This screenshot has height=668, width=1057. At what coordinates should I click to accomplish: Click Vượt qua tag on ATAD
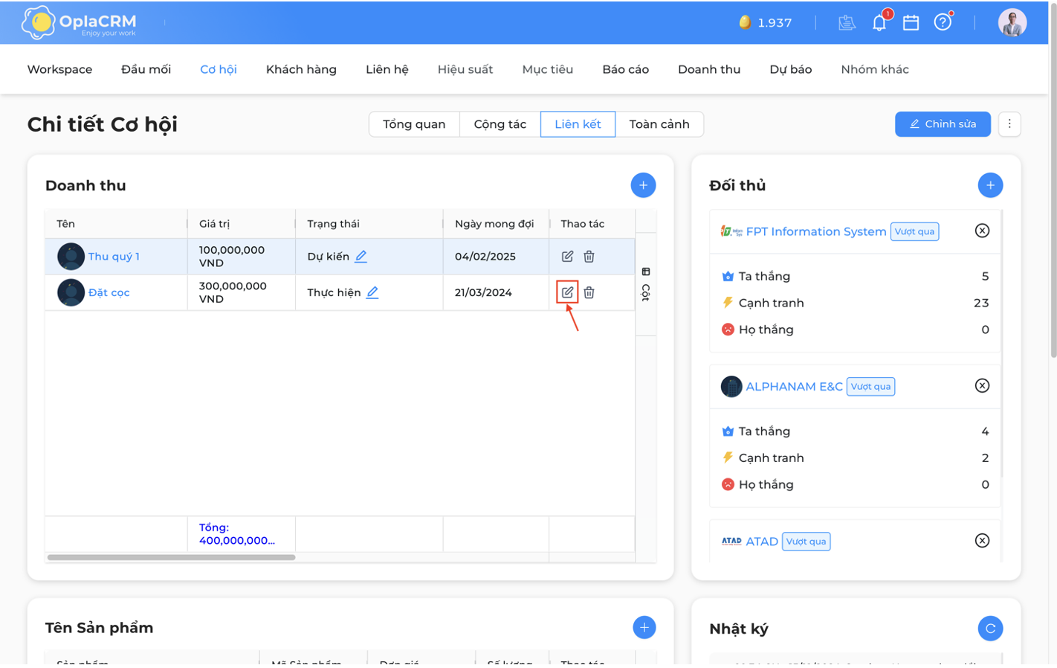point(806,541)
